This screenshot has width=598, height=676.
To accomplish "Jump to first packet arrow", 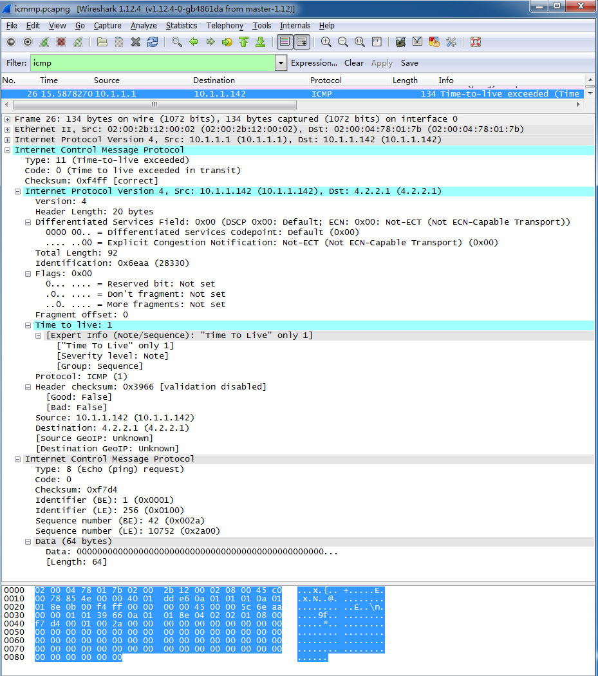I will click(x=243, y=42).
